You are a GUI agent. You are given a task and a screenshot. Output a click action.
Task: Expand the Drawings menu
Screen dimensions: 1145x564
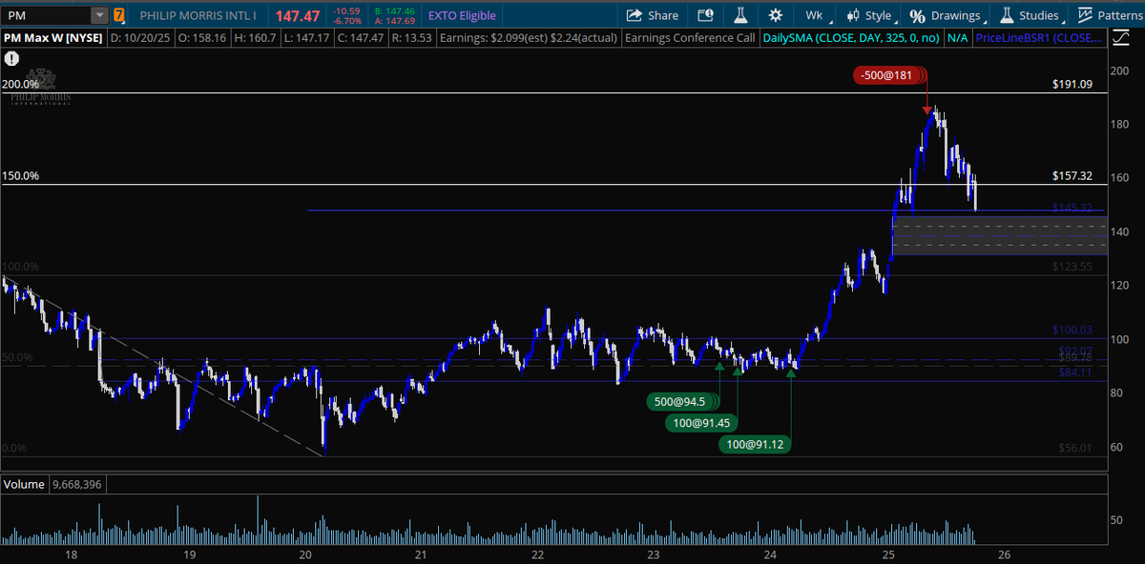tap(947, 15)
